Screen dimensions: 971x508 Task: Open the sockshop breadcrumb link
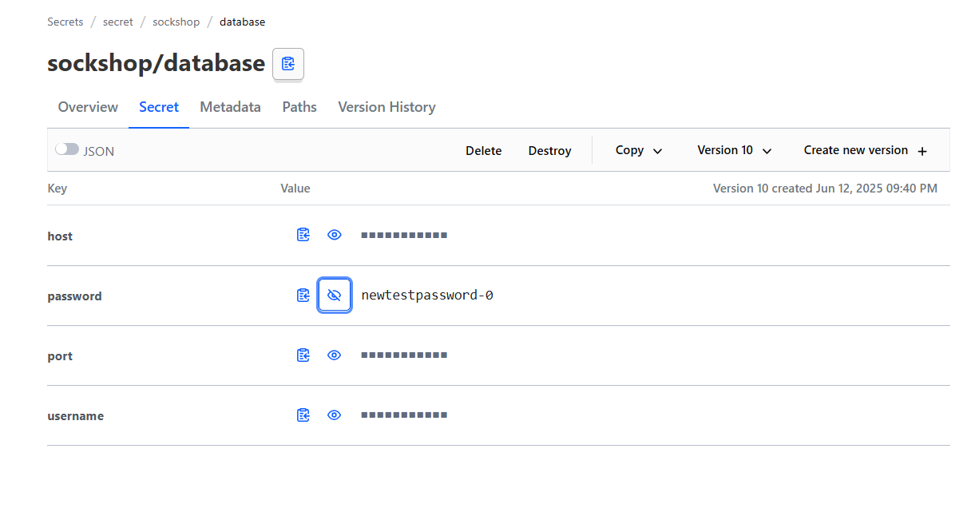176,22
